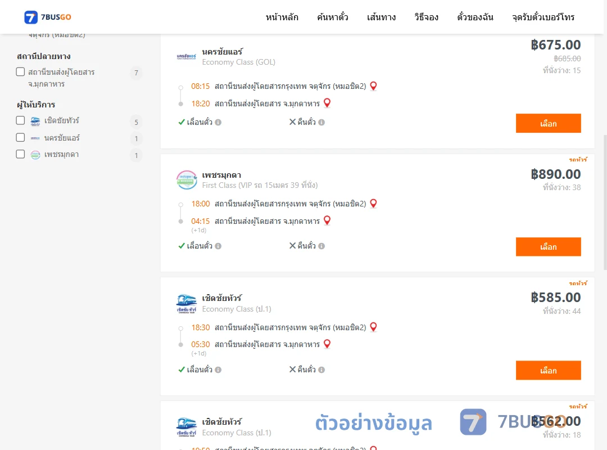Viewport: 607px width, 450px height.
Task: Select the ฿675.00 นครชัยแอร์ trip with เลือก
Action: (x=548, y=123)
